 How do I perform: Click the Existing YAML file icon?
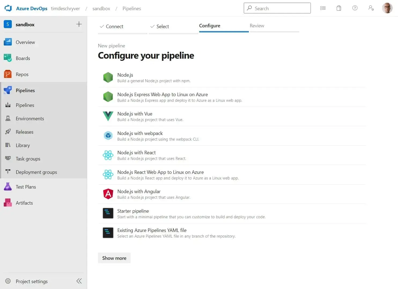click(108, 233)
